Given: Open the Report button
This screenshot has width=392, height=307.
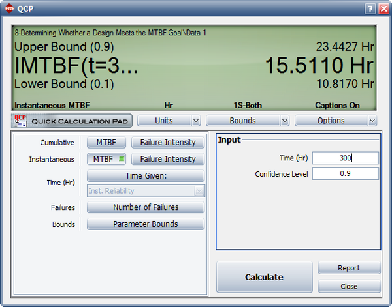Looking at the screenshot, I should (349, 268).
